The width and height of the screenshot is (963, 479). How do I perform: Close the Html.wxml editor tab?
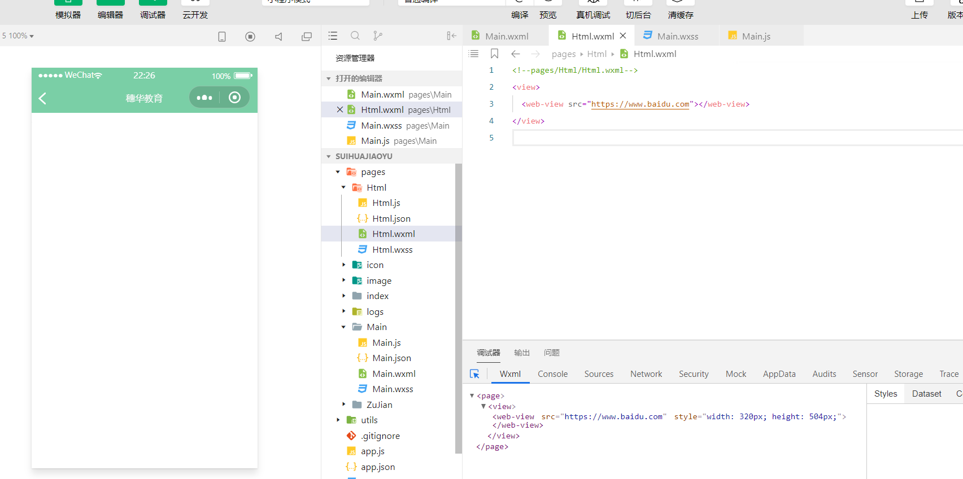pos(623,36)
